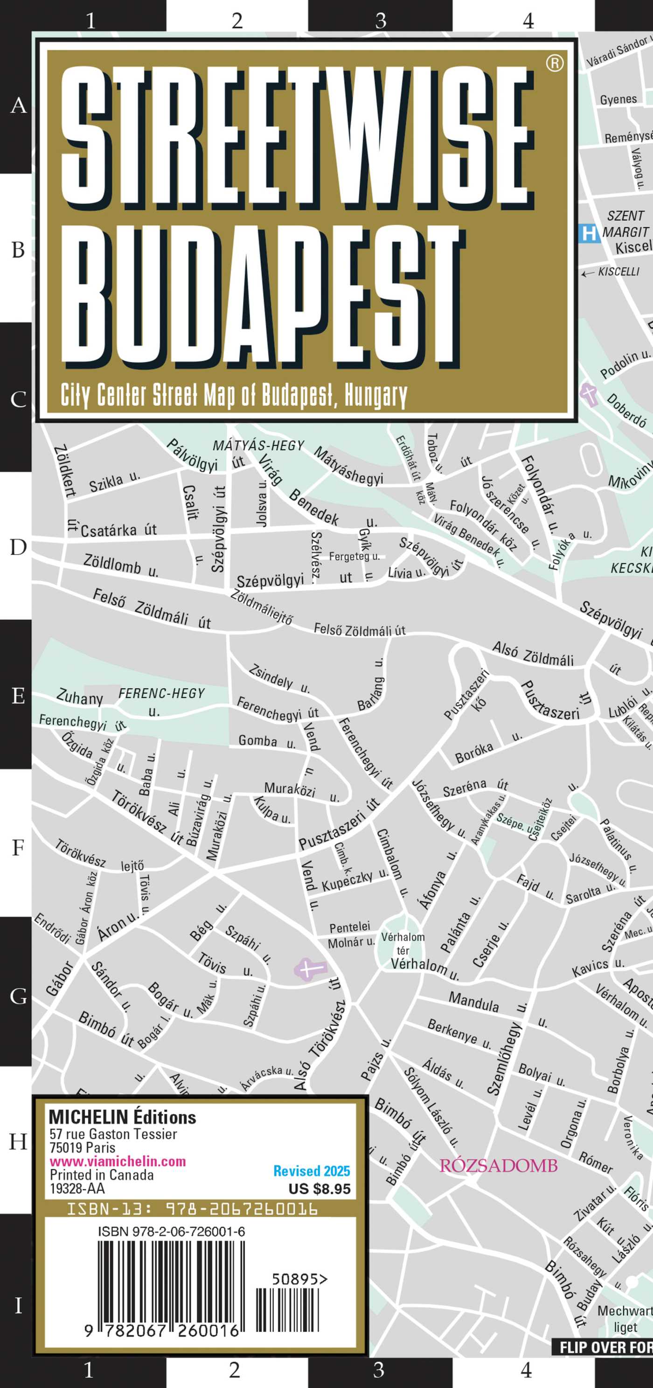Click the Kulpa u. street label
Screen dimensions: 653x1388
point(272,811)
